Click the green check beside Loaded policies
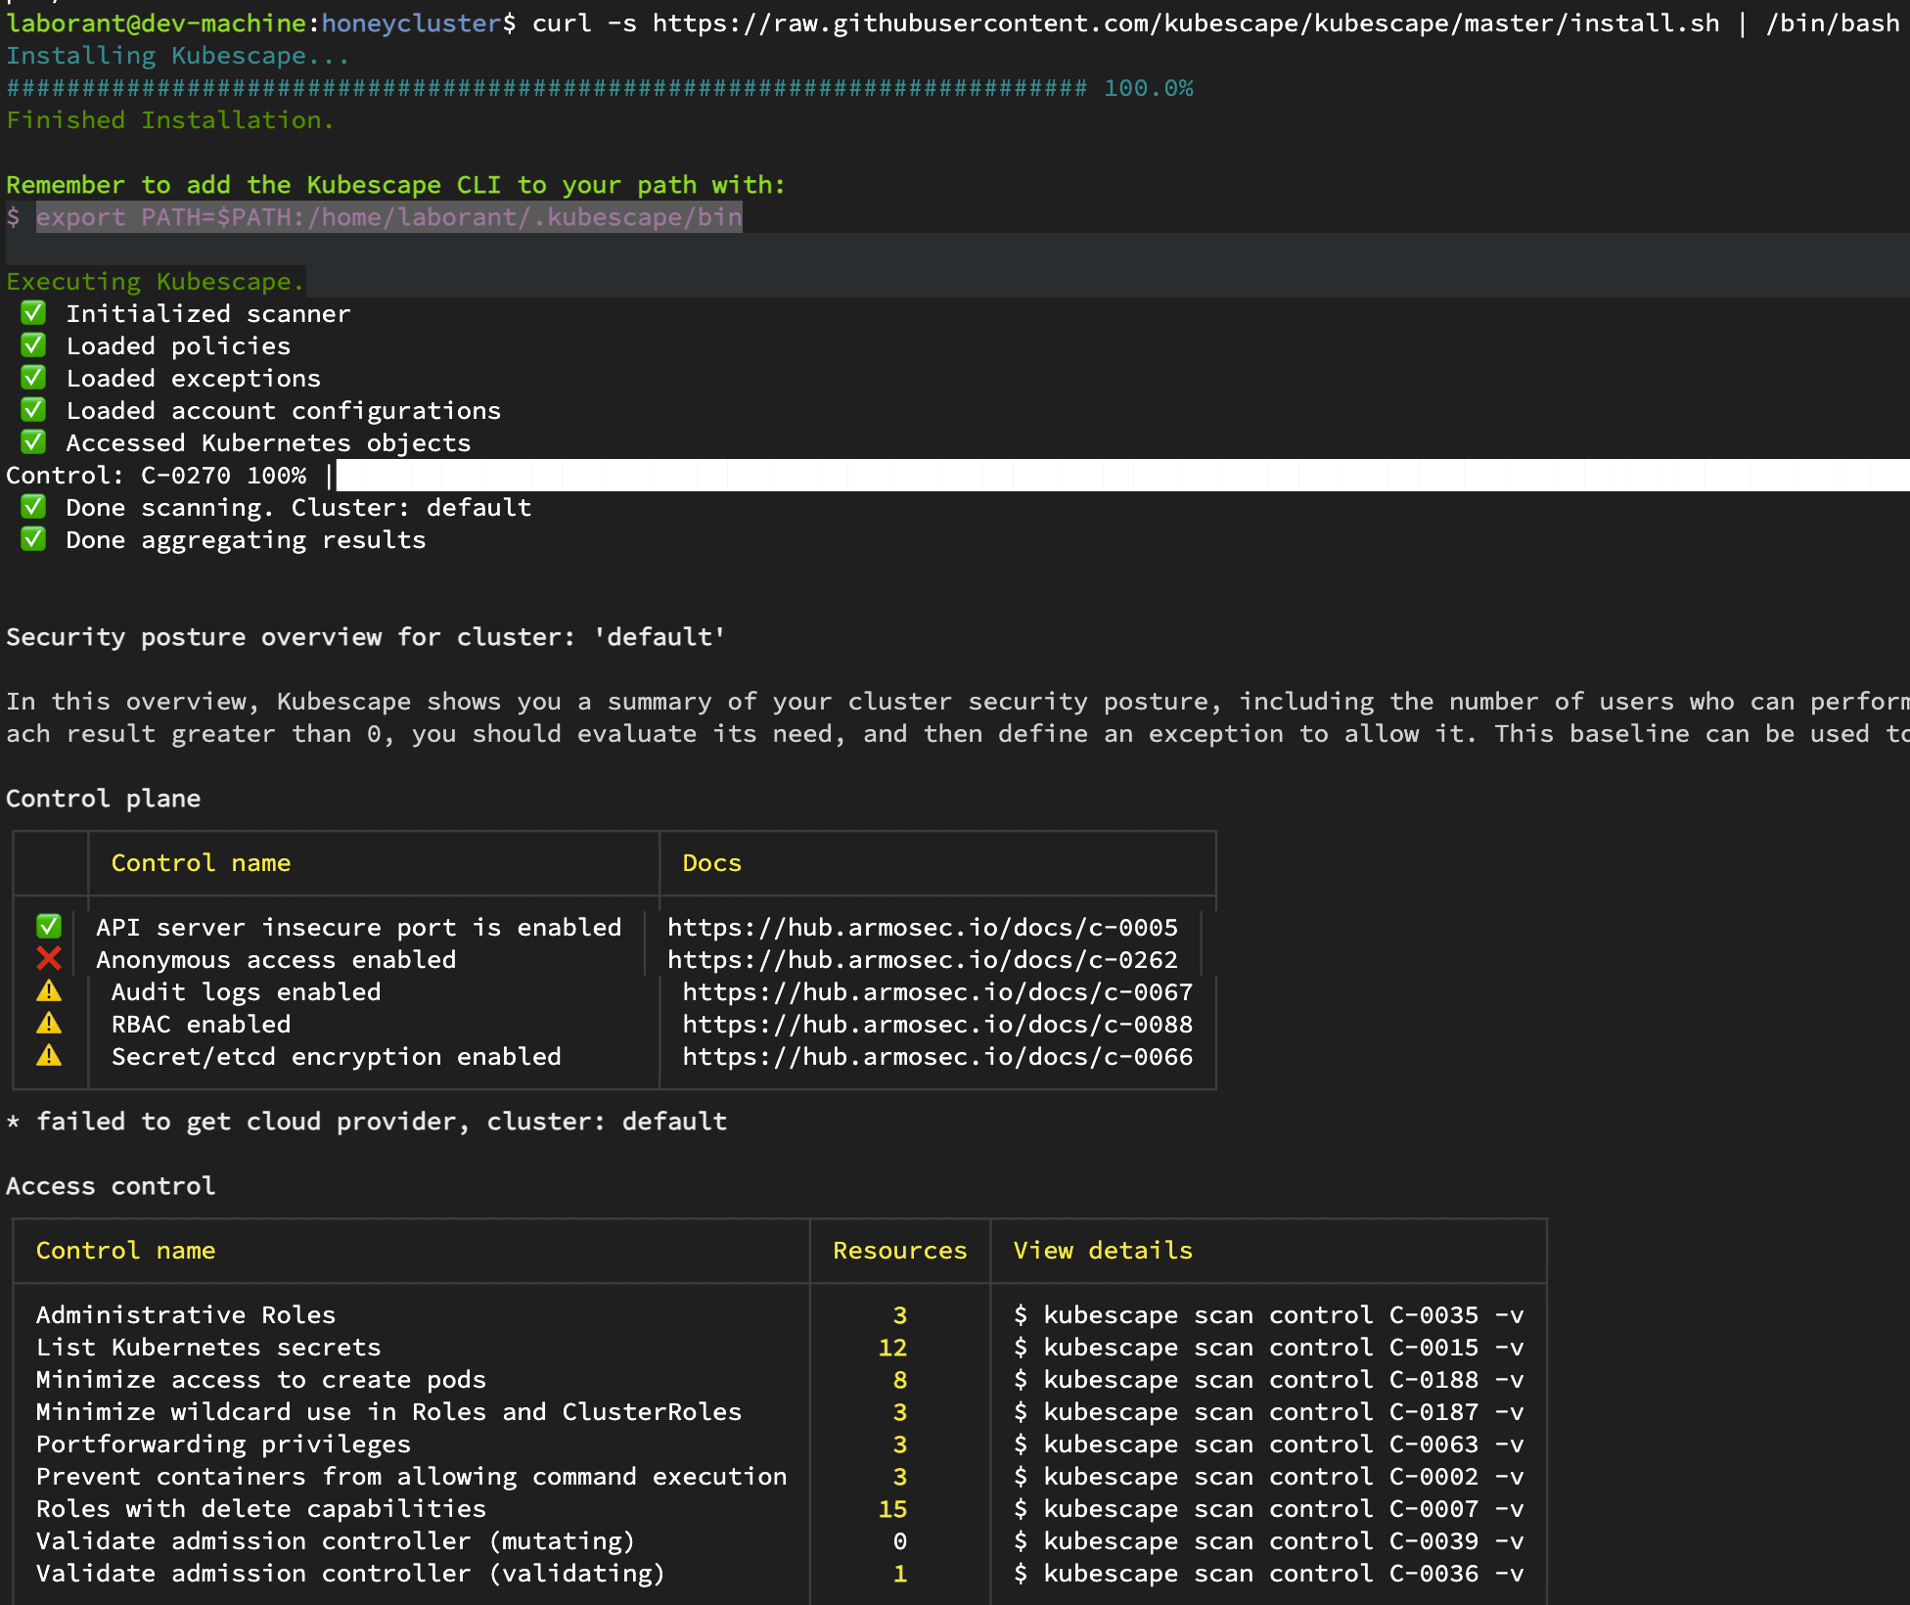The height and width of the screenshot is (1605, 1910). click(33, 345)
